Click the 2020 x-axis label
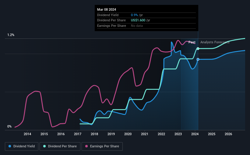The image size is (250, 155). click(x=128, y=134)
